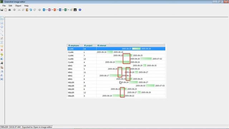Viewport: 229px width, 129px height.
Task: Send capture to OneNote
Action: coord(49,10)
